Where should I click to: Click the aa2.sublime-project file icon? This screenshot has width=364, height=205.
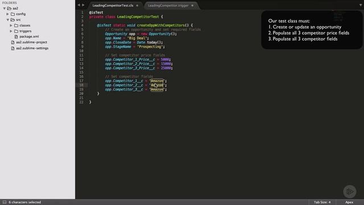[x=13, y=42]
